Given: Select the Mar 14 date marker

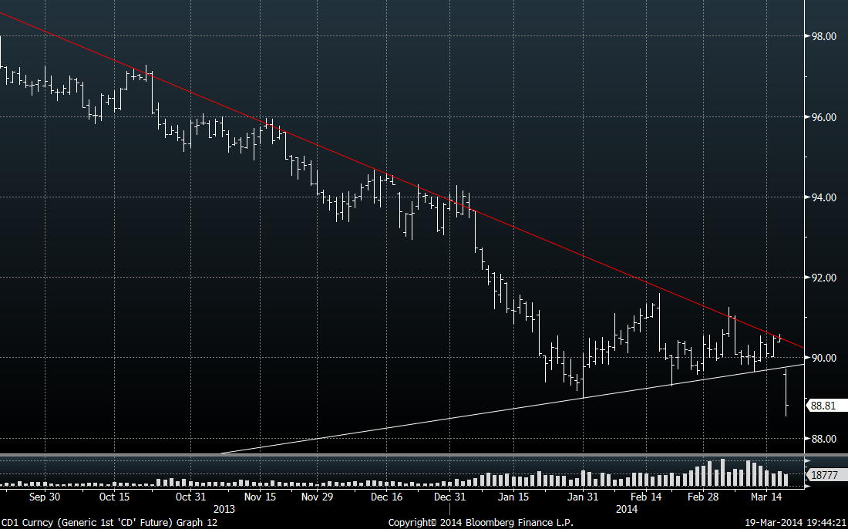Looking at the screenshot, I should pos(767,497).
